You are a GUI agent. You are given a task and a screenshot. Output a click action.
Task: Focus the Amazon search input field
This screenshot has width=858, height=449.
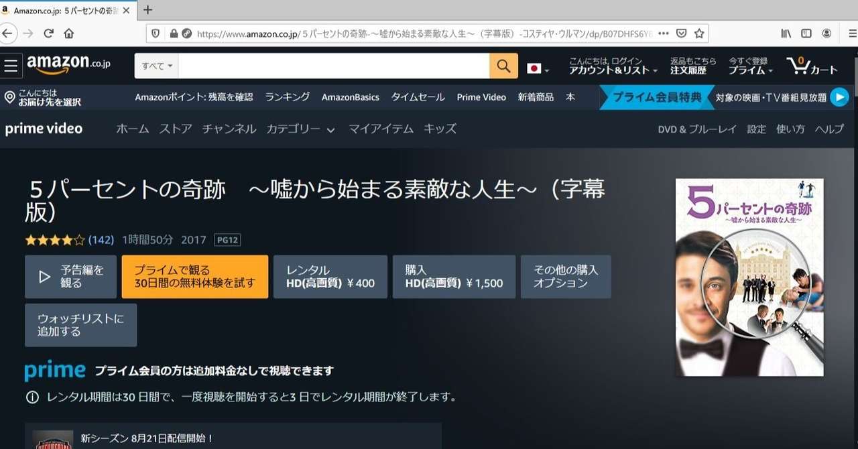click(334, 66)
